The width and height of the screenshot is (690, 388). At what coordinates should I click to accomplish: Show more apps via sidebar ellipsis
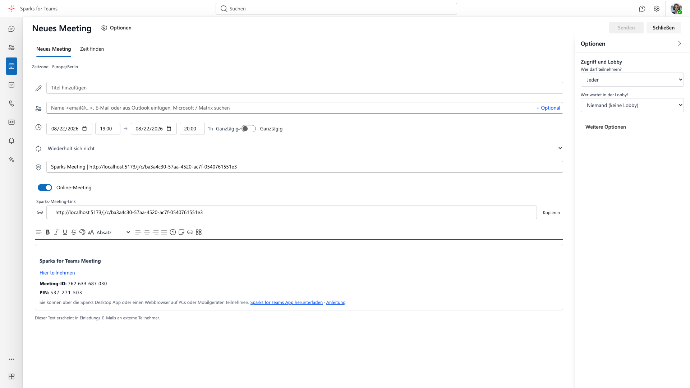(11, 359)
